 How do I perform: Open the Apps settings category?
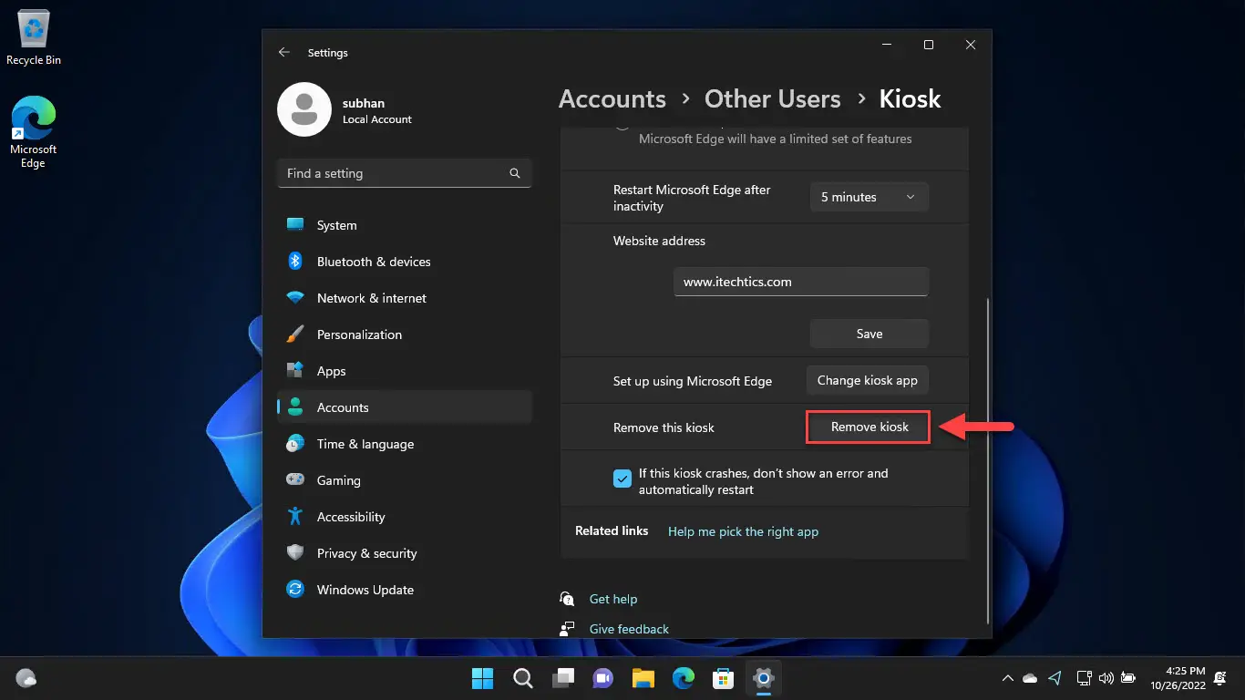click(x=405, y=371)
